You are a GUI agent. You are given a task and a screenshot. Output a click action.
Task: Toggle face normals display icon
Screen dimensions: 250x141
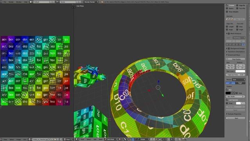tap(232, 19)
